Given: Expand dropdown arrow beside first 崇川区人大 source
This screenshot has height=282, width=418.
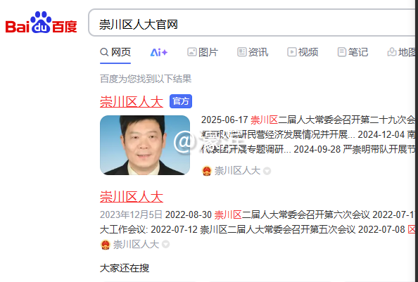Looking at the screenshot, I should 267,171.
